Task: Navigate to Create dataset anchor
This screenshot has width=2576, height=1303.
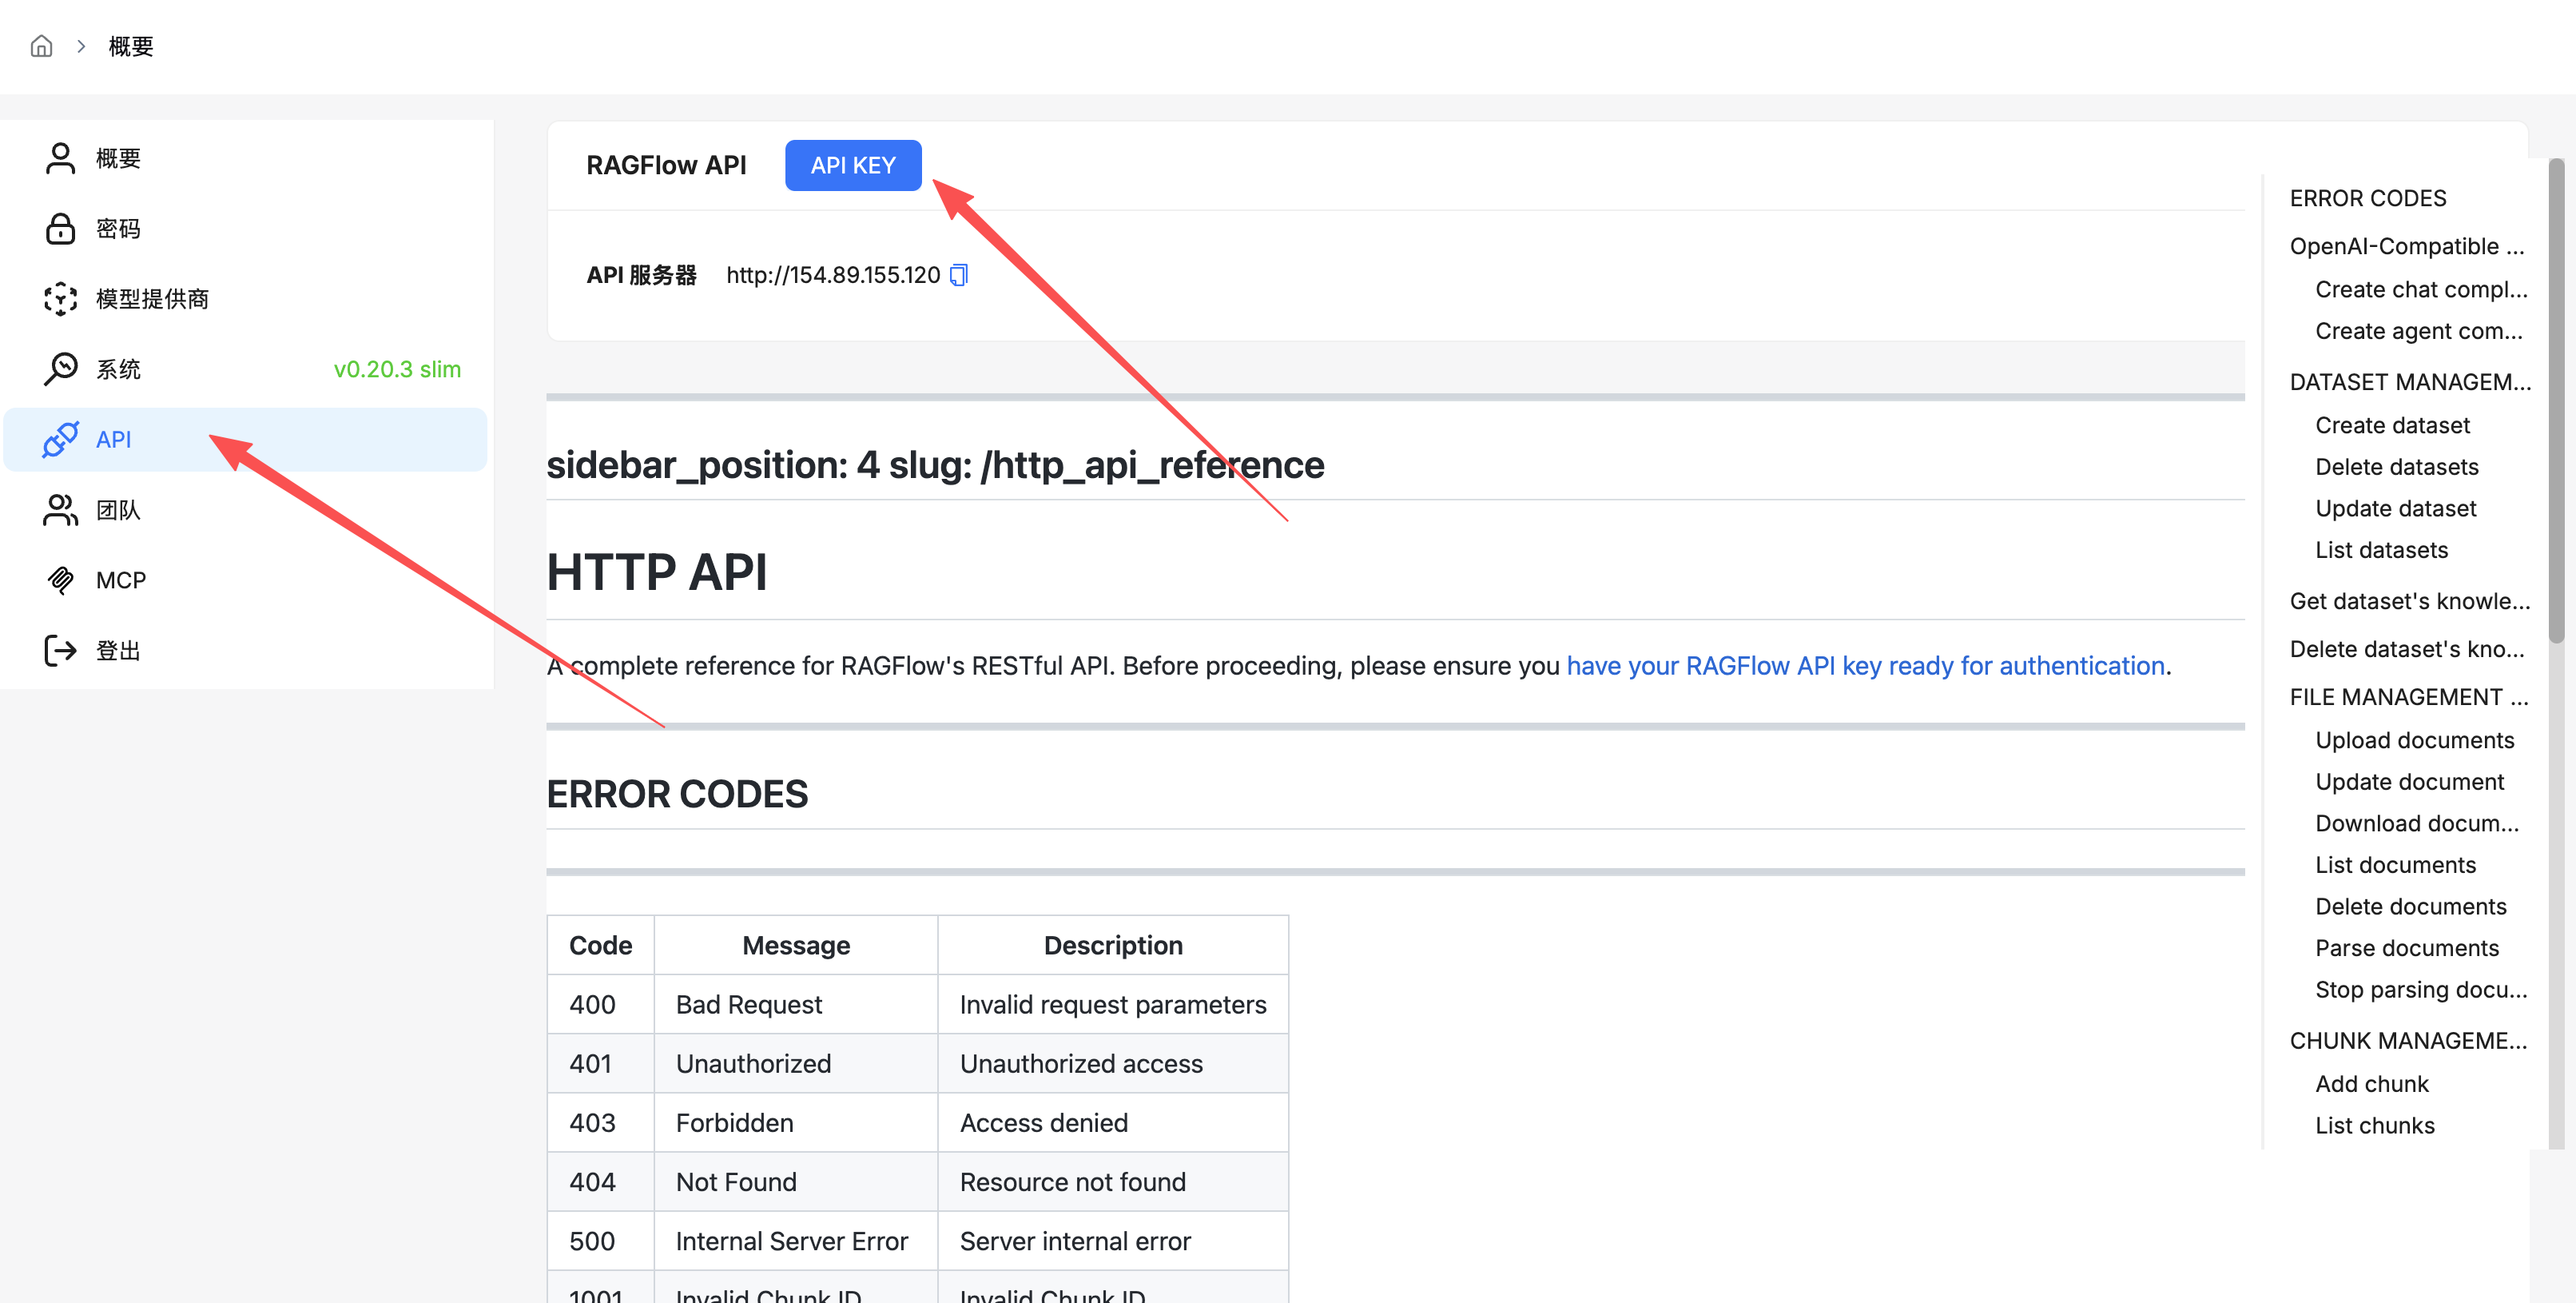Action: click(x=2391, y=425)
